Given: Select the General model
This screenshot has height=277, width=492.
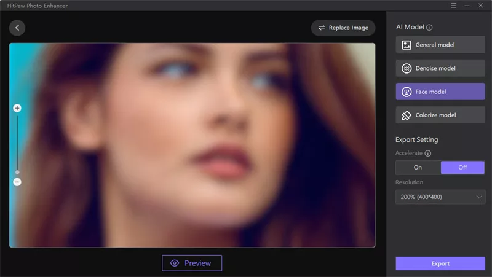Looking at the screenshot, I should [x=440, y=45].
